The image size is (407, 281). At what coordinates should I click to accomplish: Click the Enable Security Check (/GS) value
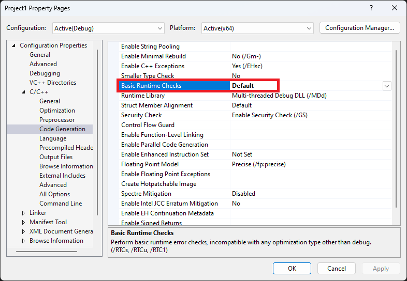click(270, 115)
